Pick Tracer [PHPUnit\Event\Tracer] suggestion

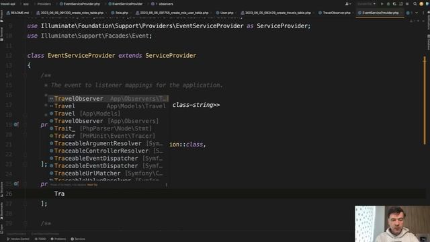pos(108,136)
